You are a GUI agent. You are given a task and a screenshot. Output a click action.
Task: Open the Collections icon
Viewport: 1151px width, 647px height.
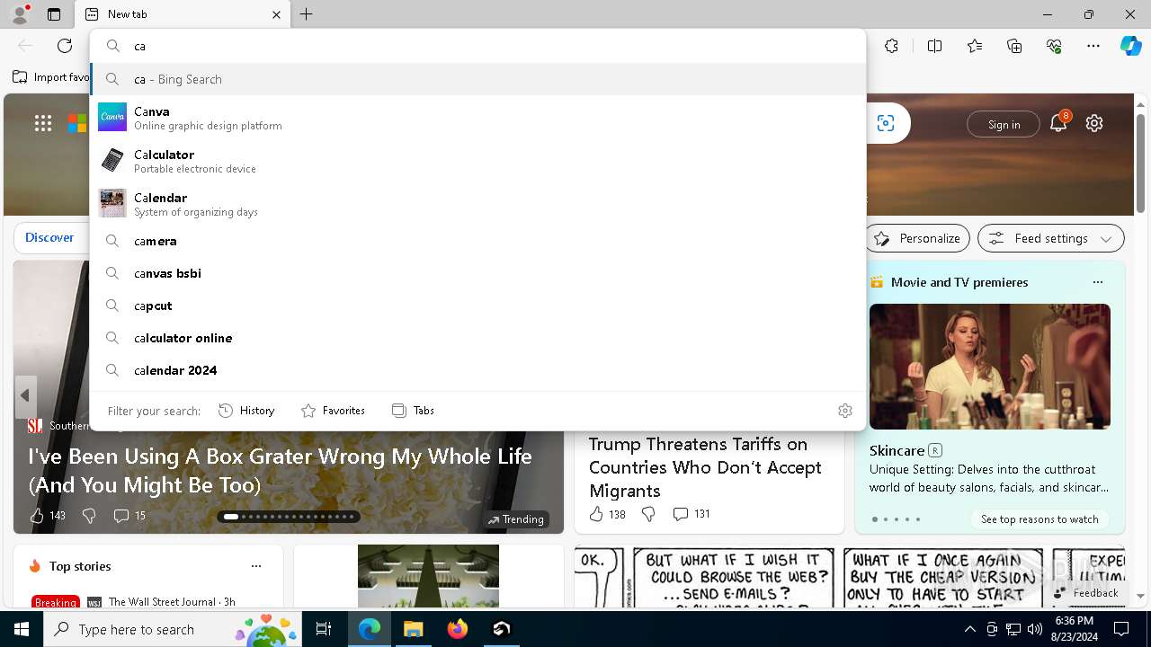1014,46
